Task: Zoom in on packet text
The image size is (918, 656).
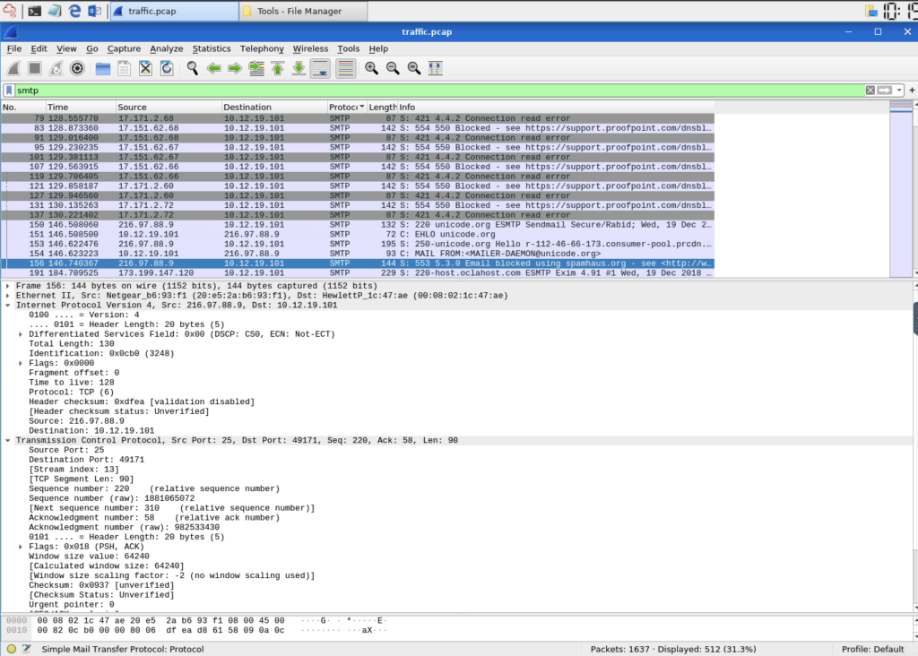Action: pyautogui.click(x=371, y=68)
